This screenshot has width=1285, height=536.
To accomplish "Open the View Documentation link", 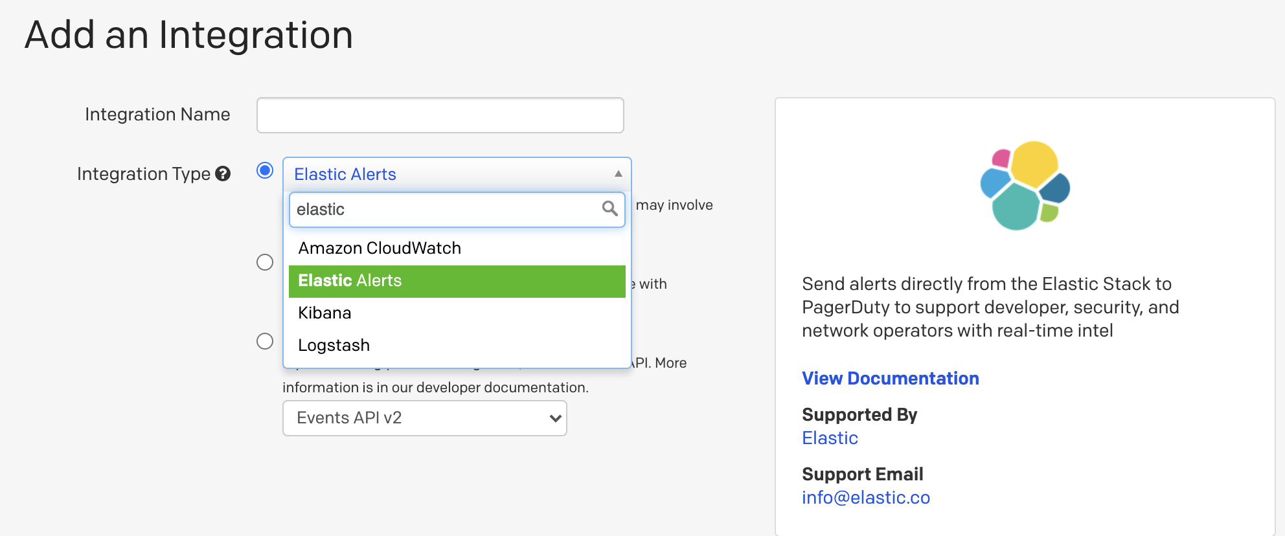I will pos(890,379).
